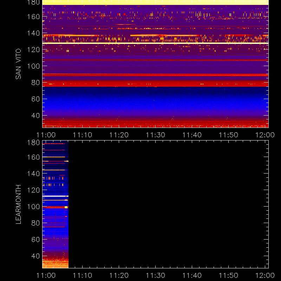Click the 11:10 time label under Learmonth plot
281x281 pixels.
(83, 275)
